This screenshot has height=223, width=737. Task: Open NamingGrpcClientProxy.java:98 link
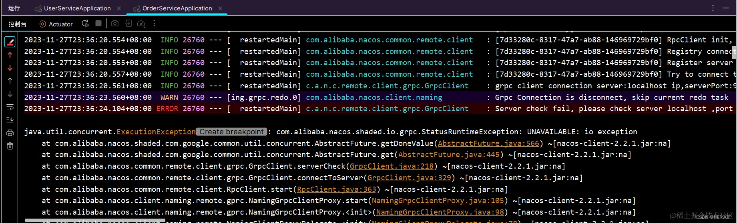[440, 212]
